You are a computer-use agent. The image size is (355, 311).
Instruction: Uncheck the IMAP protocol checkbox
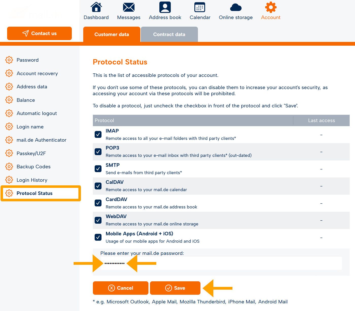click(98, 135)
